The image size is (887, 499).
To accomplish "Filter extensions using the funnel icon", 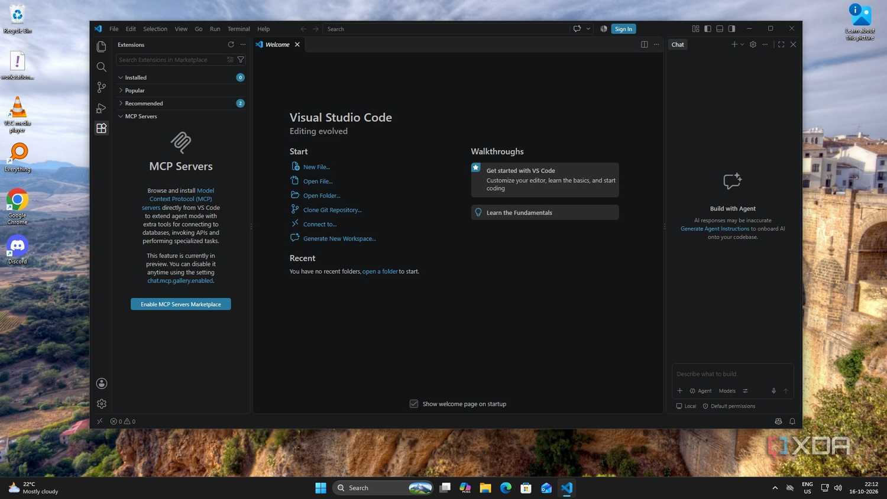I will 241,60.
